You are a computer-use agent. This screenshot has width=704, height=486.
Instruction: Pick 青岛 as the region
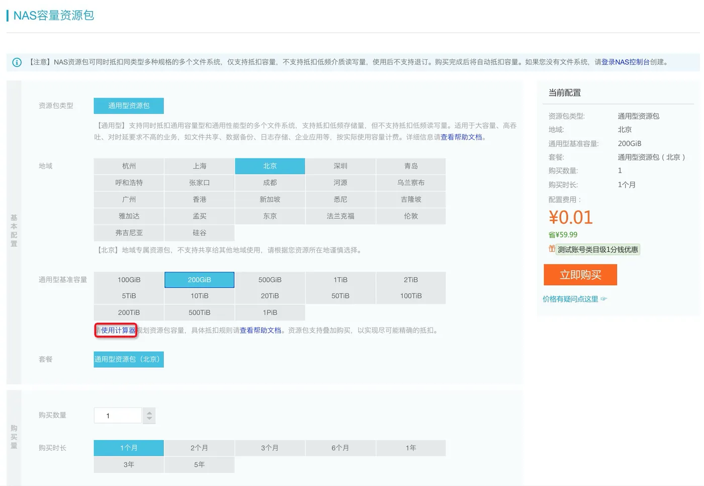point(411,166)
